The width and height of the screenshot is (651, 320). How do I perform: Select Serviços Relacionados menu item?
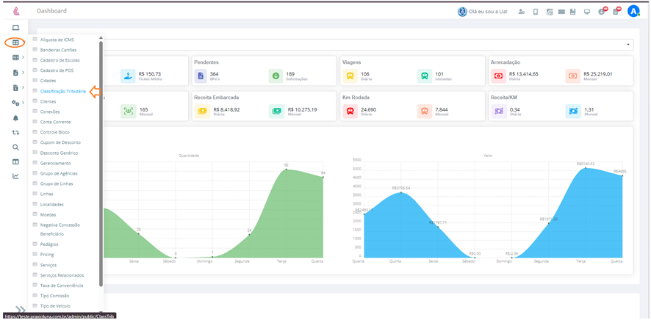pyautogui.click(x=62, y=275)
